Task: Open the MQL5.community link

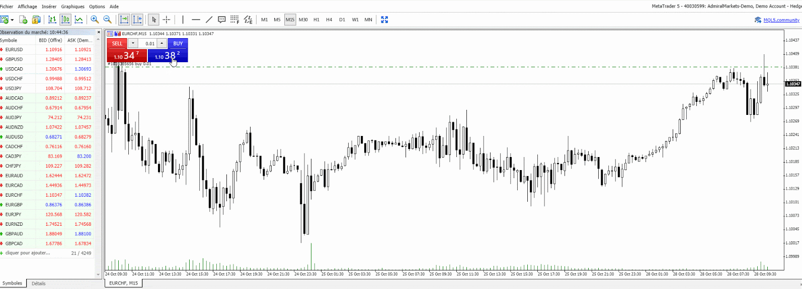Action: click(x=781, y=20)
